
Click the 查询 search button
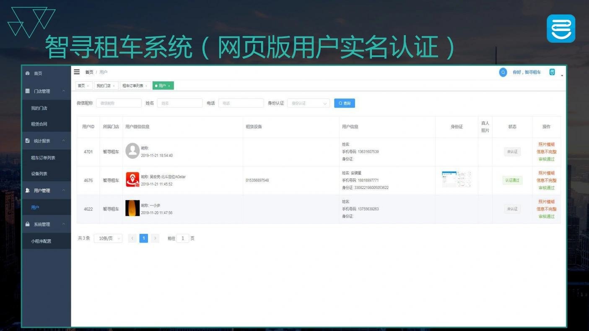point(344,103)
